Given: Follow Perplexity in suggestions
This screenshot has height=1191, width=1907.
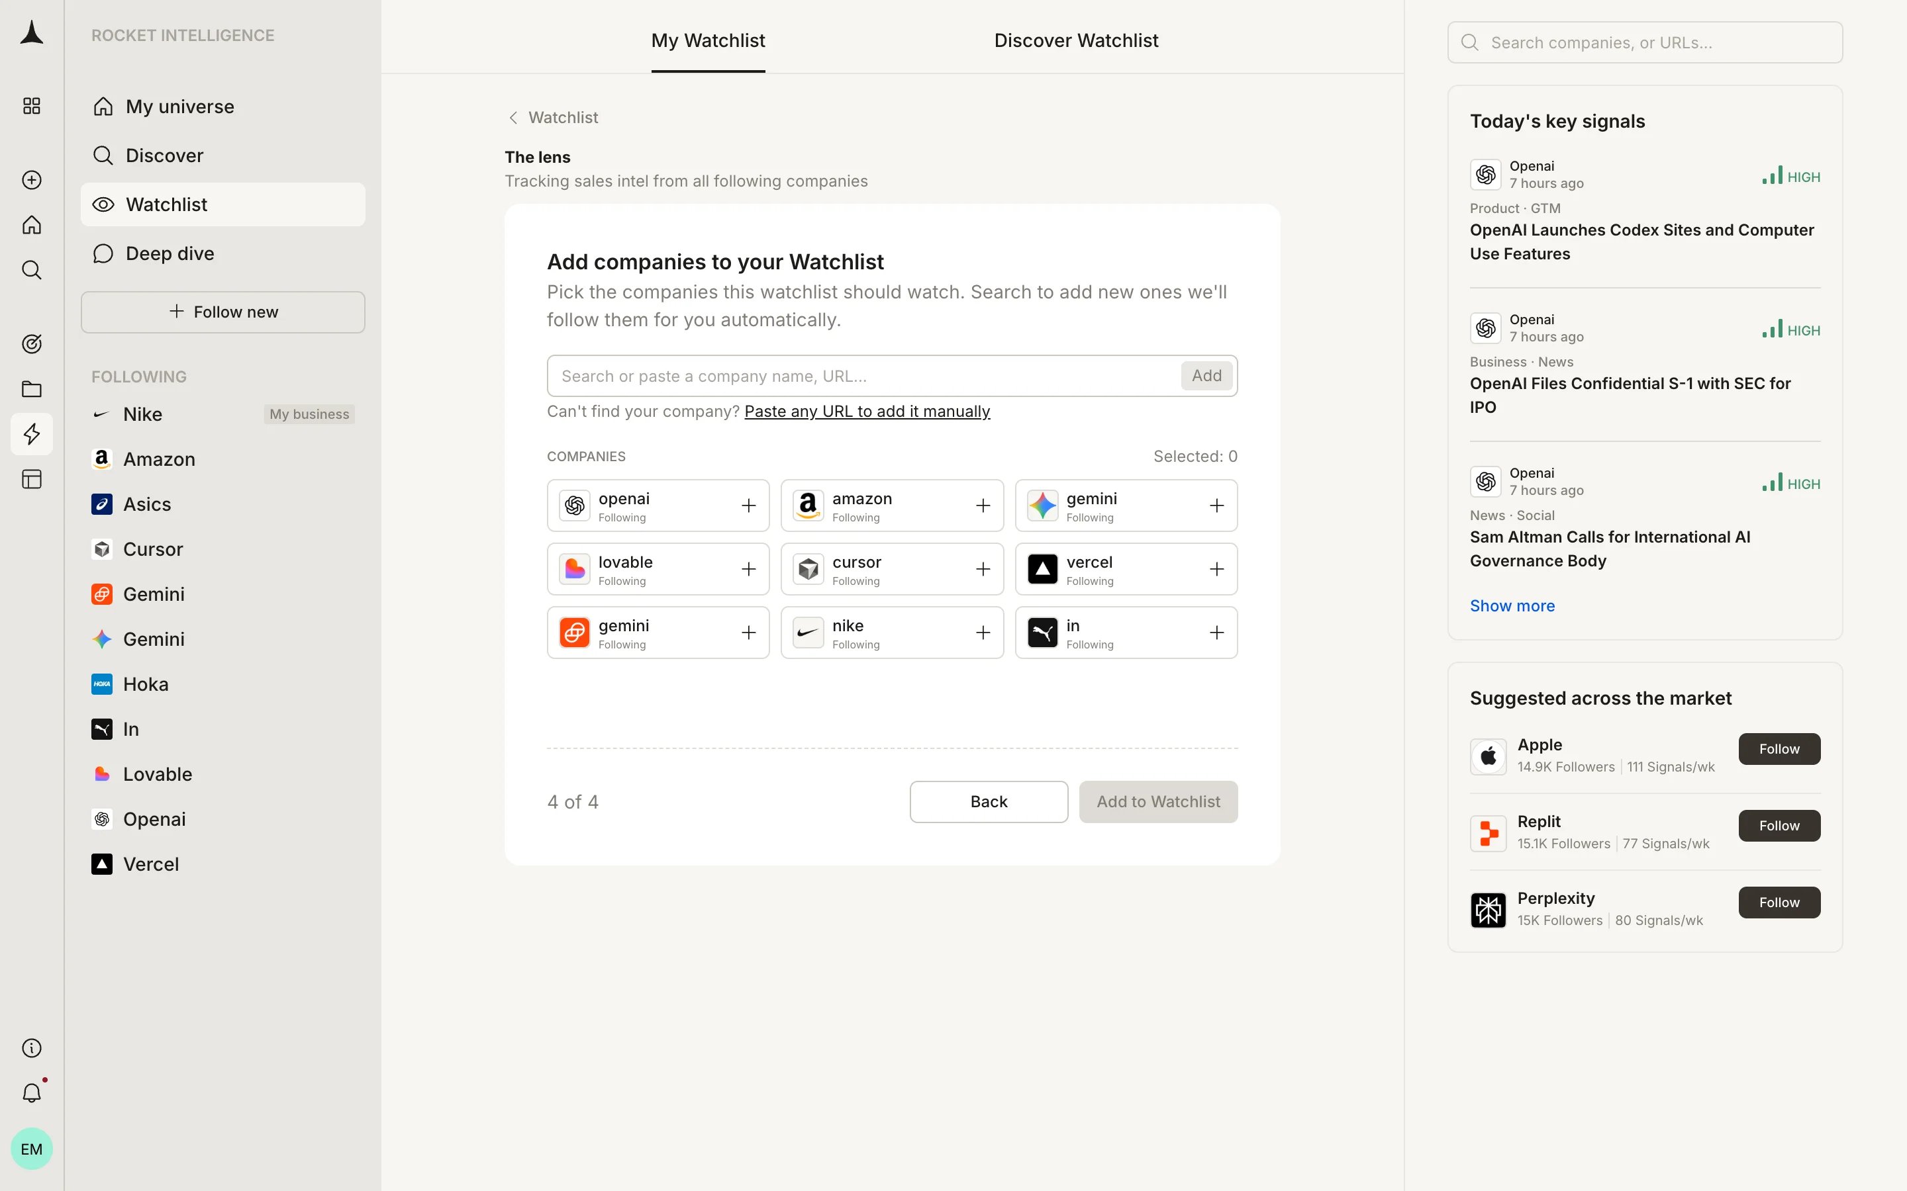Looking at the screenshot, I should coord(1779,903).
